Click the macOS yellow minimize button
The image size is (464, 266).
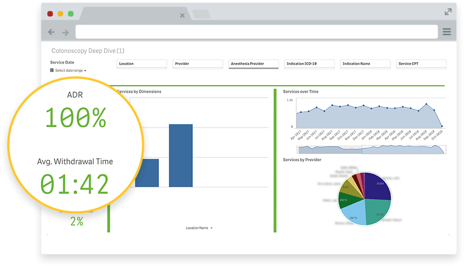coord(60,14)
